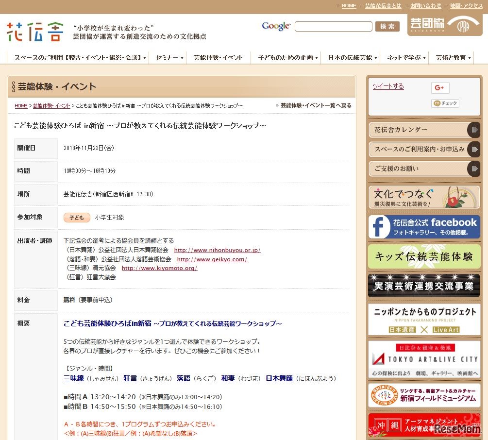Image resolution: width=488 pixels, height=440 pixels.
Task: Click the 時間A 13:20～14:20 line
Action: click(143, 397)
